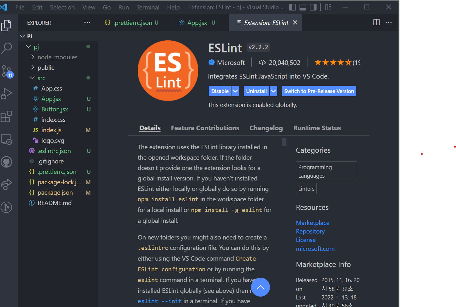Collapse the pj folder
Screen dimensions: 456x307
[x=28, y=47]
